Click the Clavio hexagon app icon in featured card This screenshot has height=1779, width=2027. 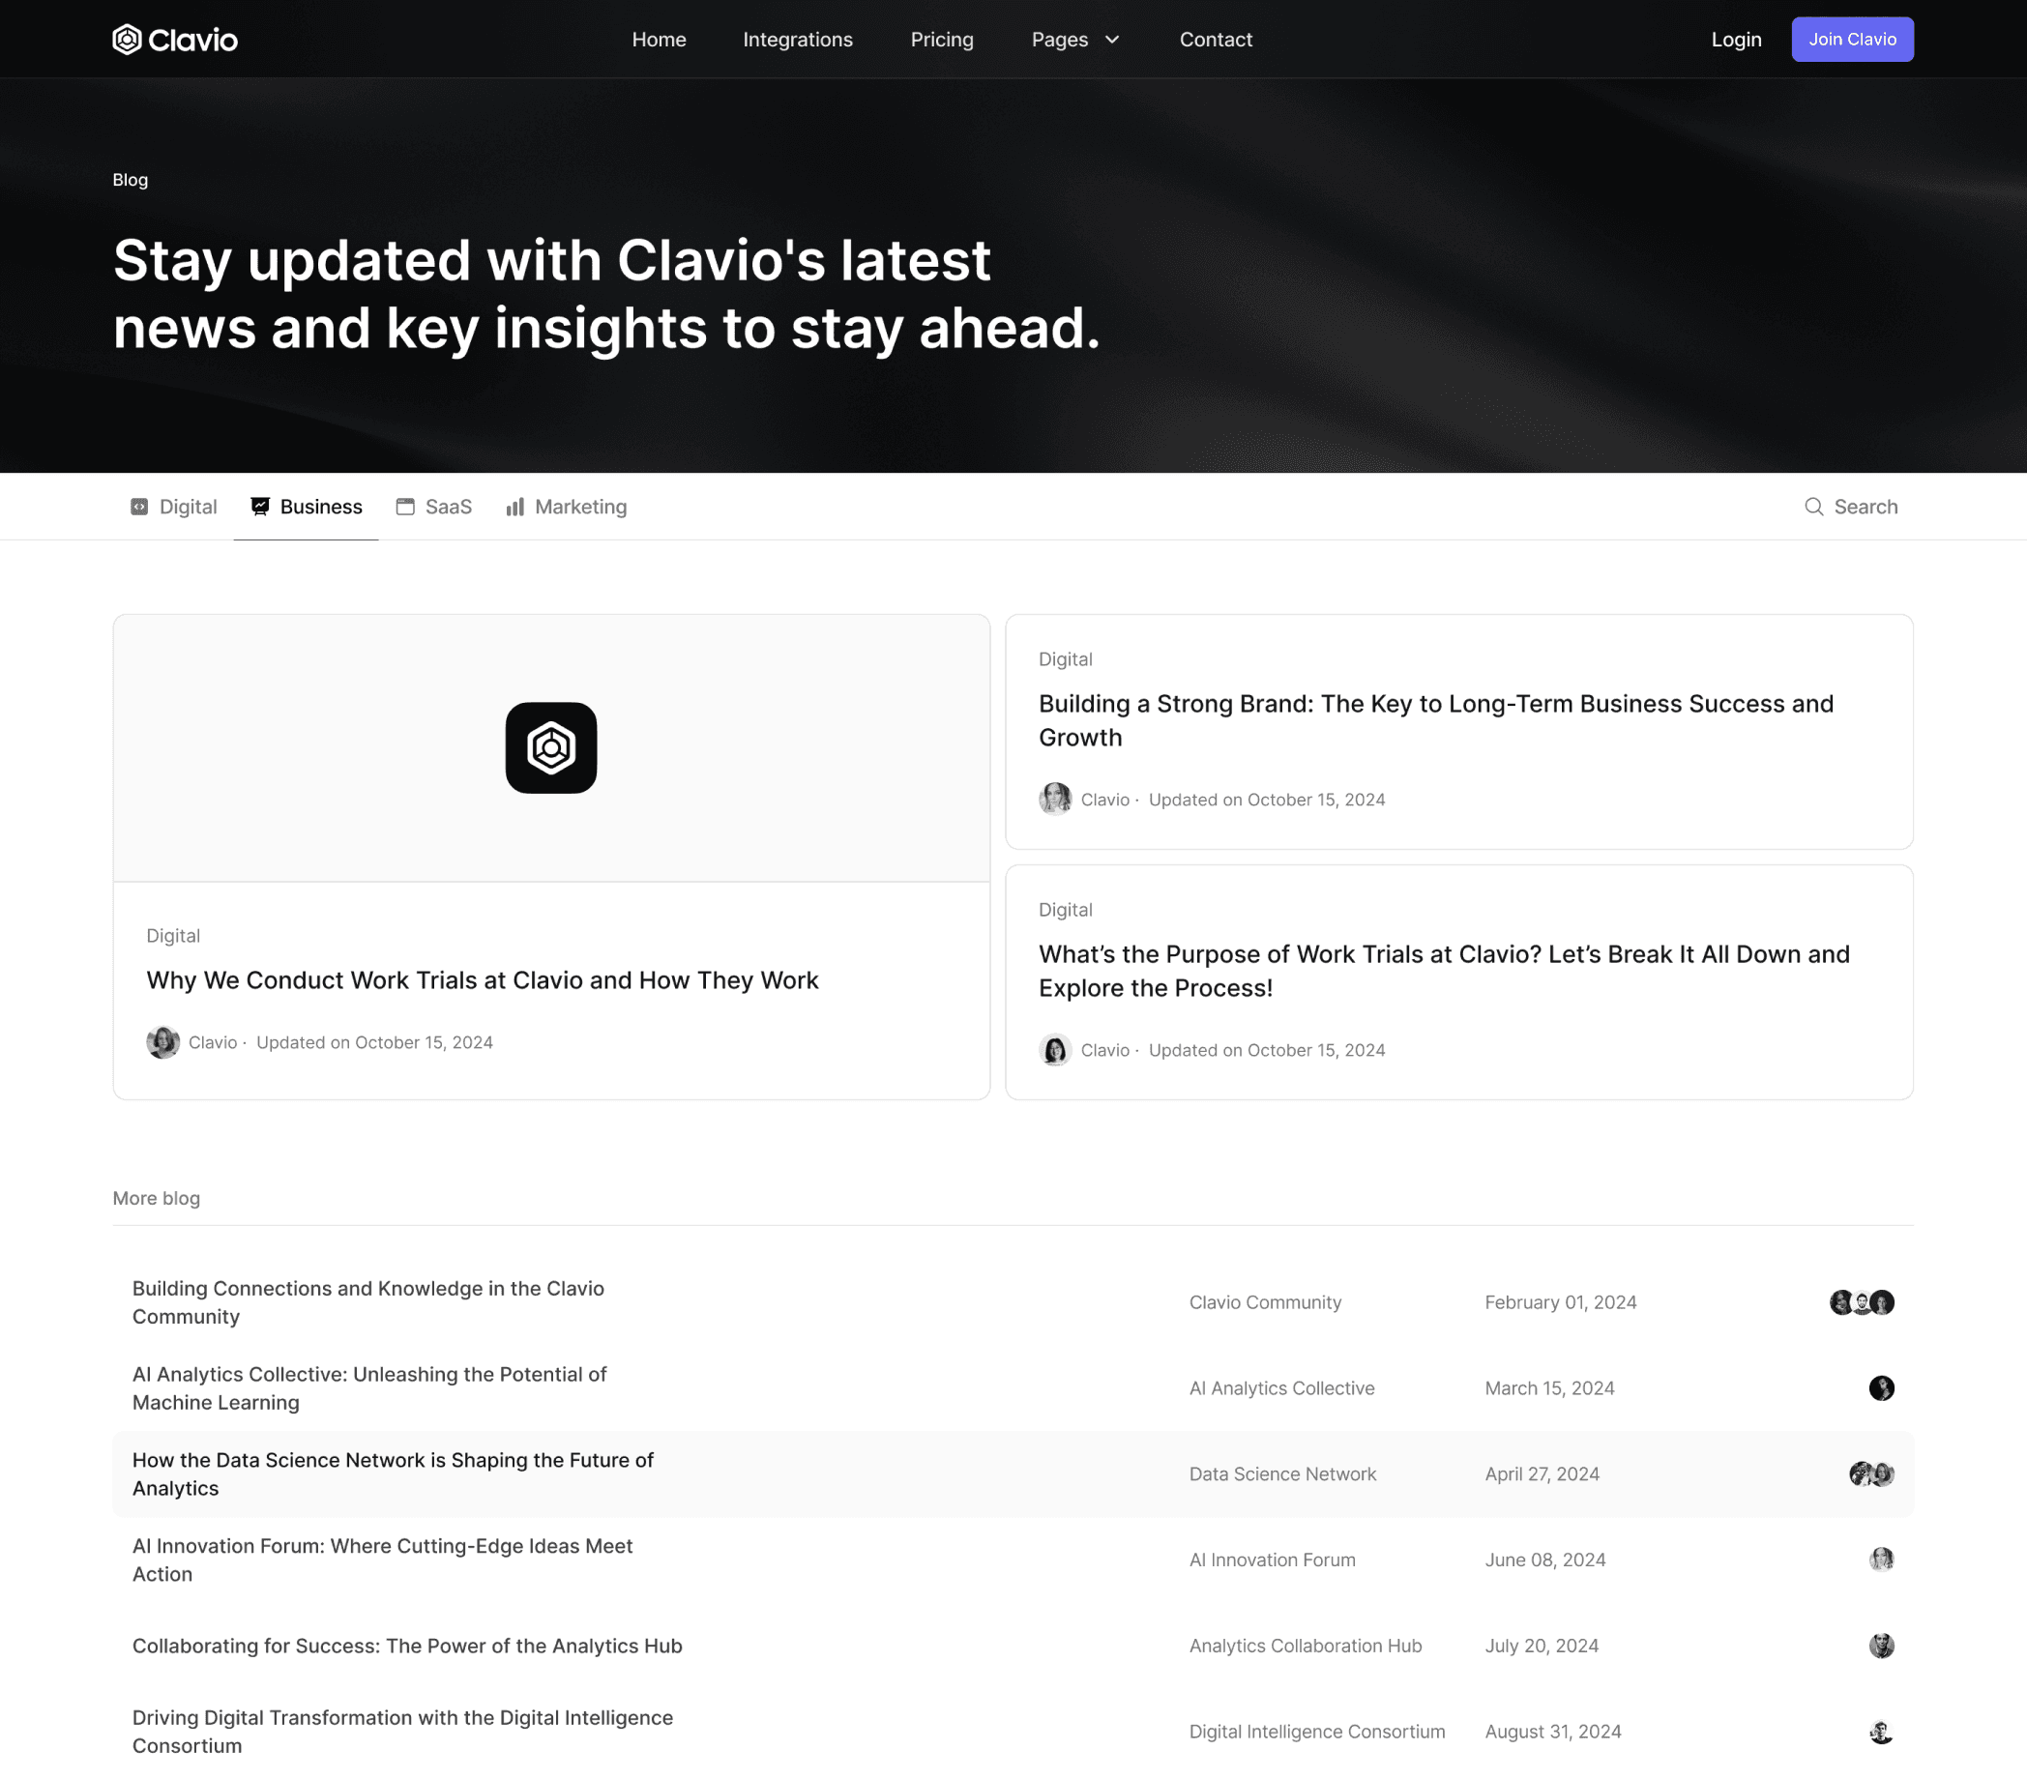click(551, 747)
